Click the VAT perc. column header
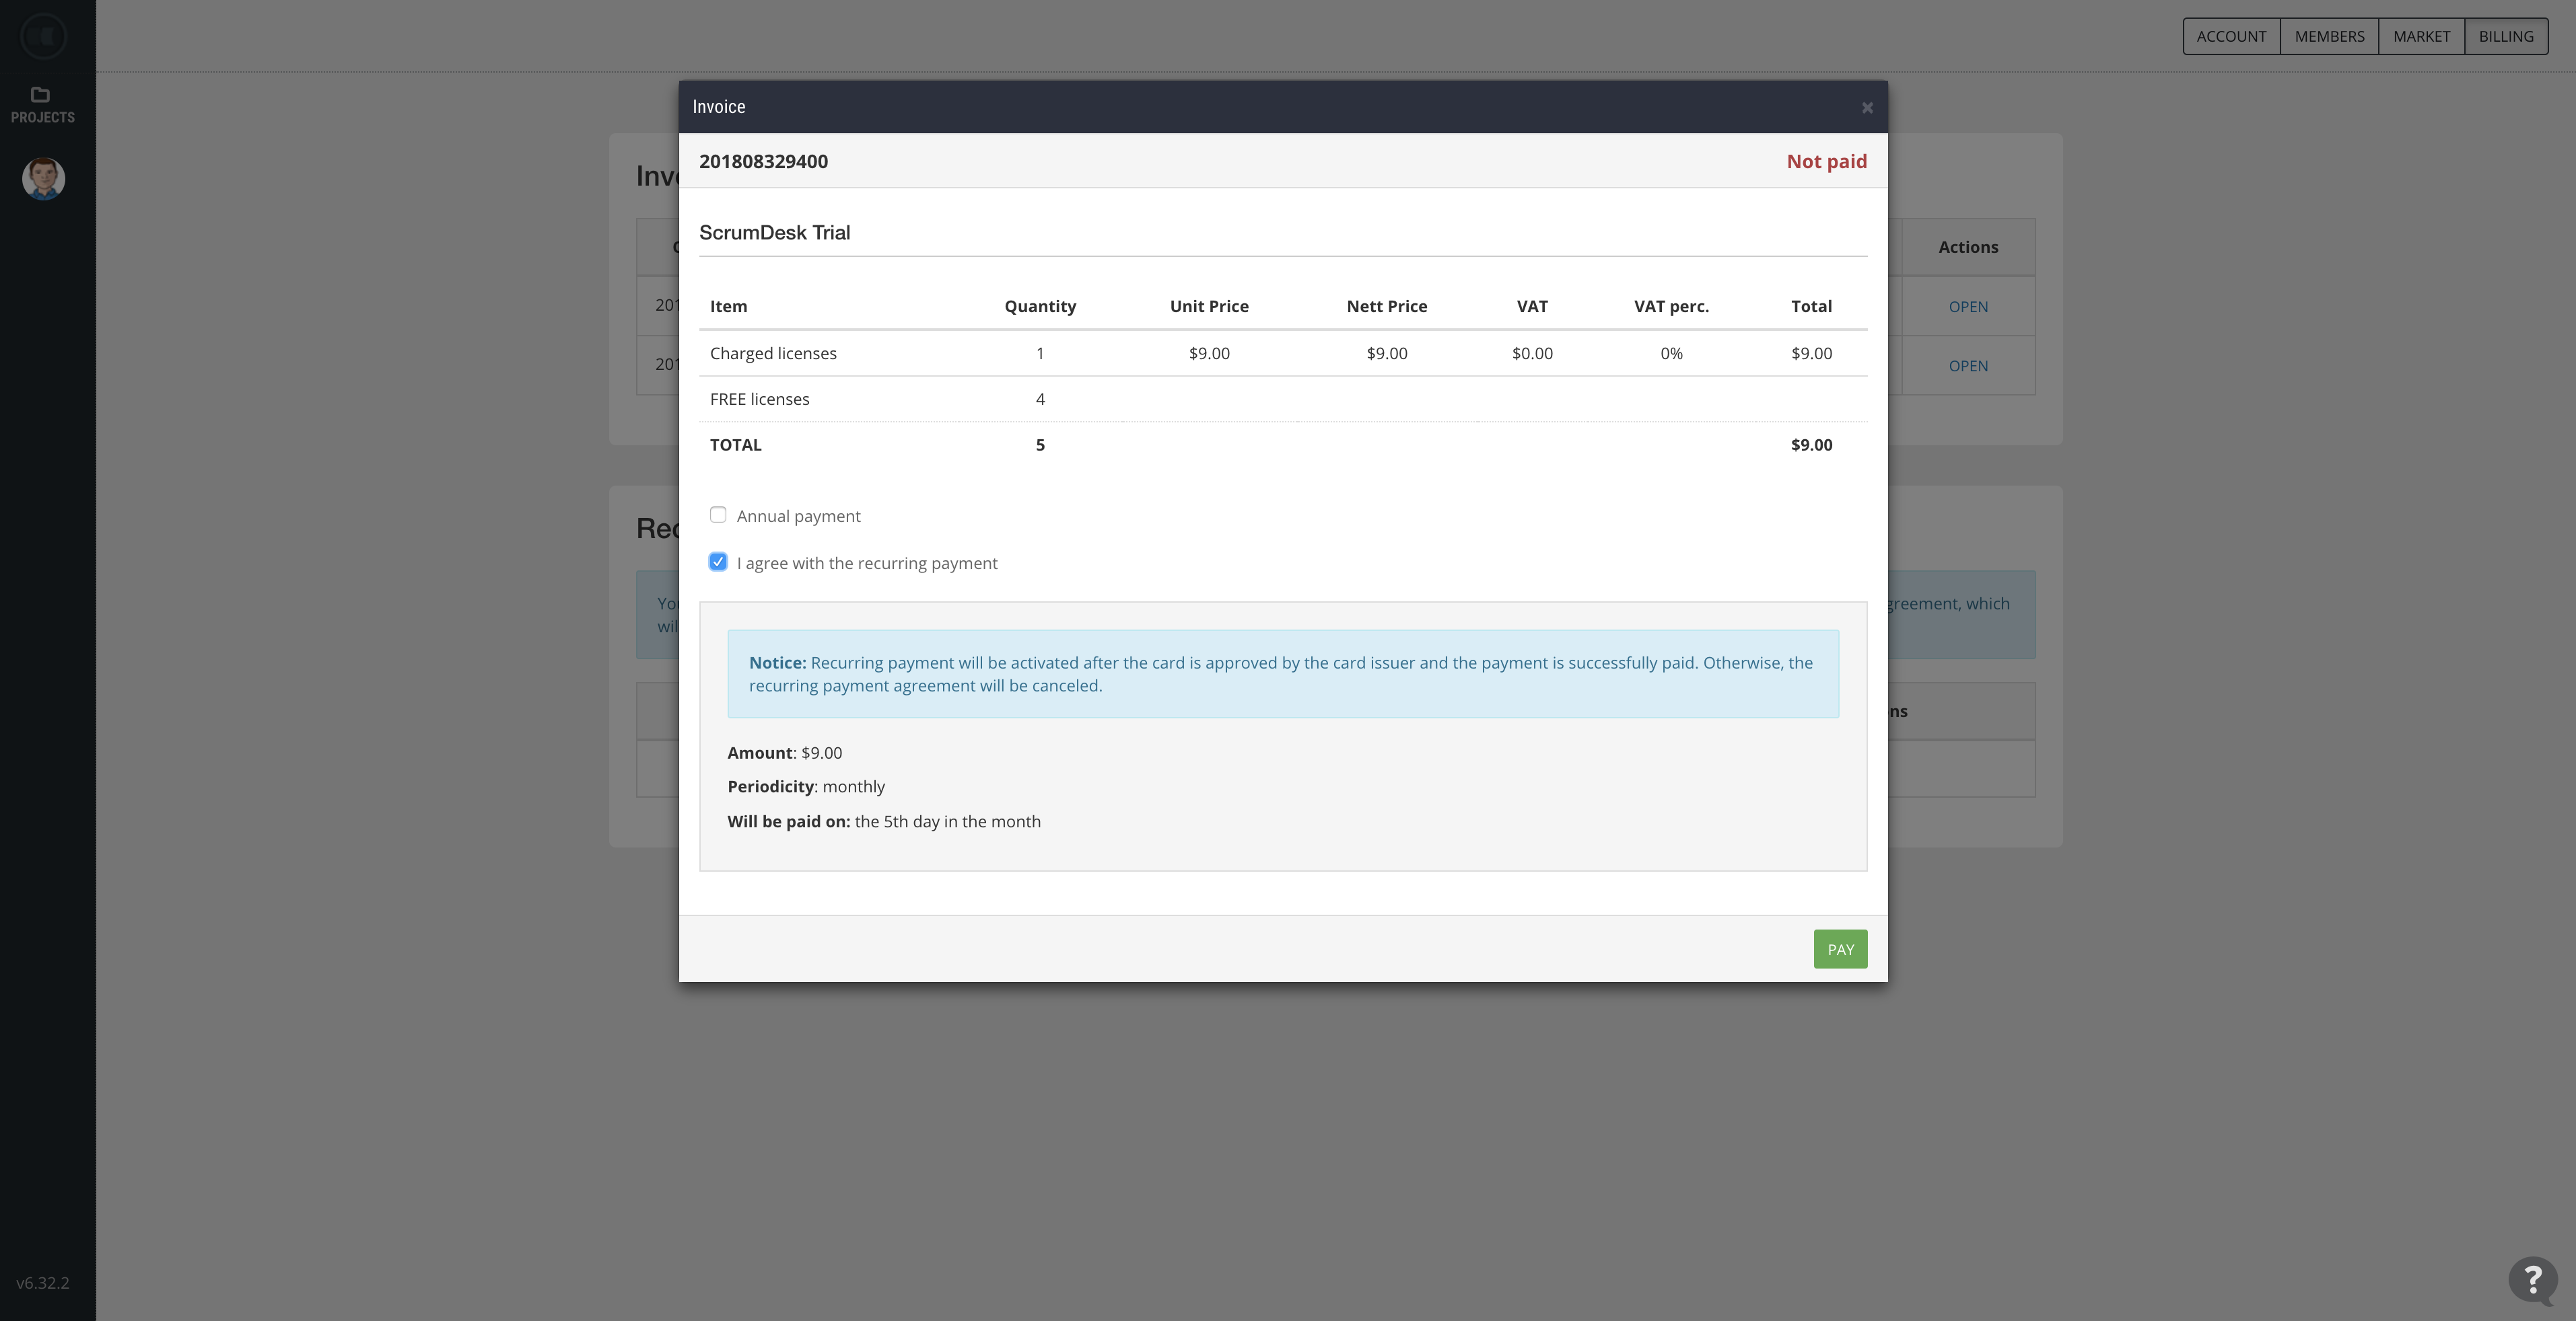The height and width of the screenshot is (1321, 2576). pos(1671,307)
